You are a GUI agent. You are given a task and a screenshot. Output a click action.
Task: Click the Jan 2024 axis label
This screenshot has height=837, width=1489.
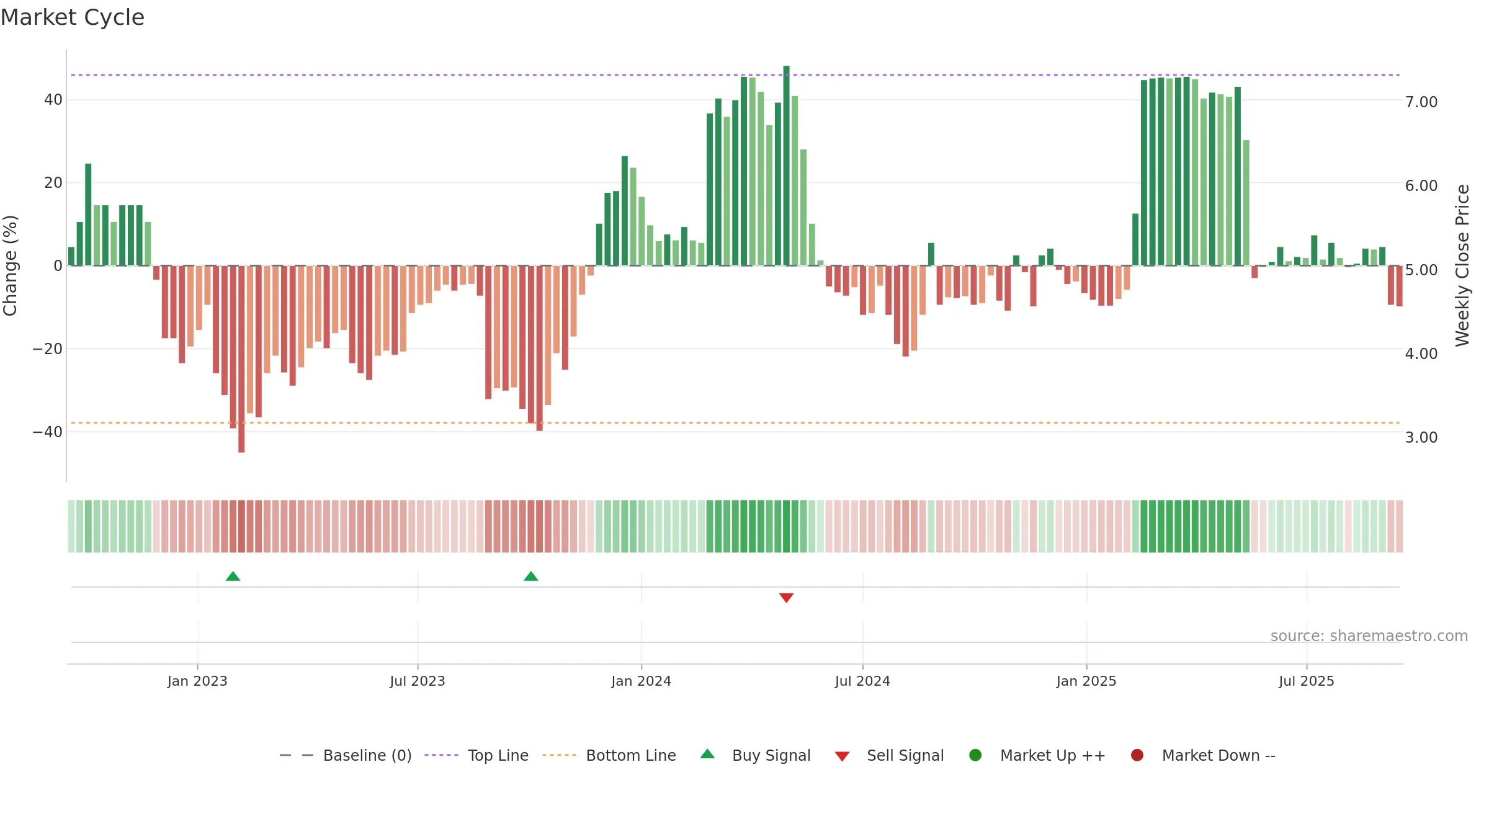(x=641, y=681)
